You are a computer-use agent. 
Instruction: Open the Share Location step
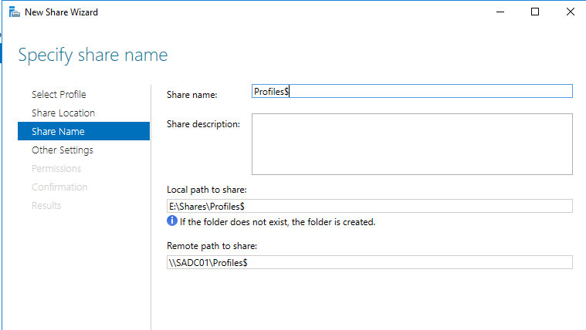63,113
